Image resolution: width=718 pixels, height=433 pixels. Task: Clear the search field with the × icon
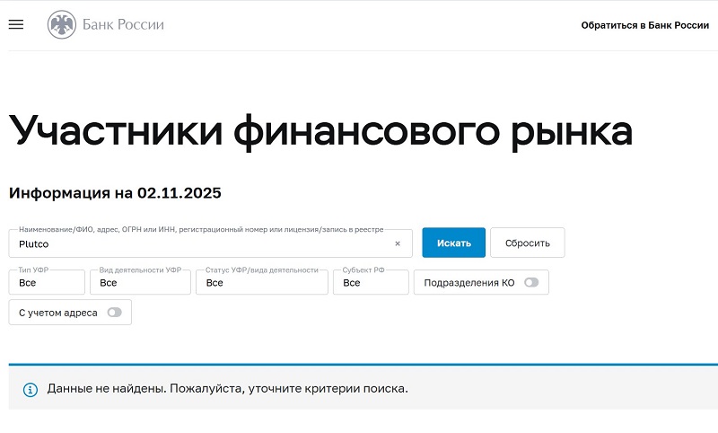[x=398, y=243]
